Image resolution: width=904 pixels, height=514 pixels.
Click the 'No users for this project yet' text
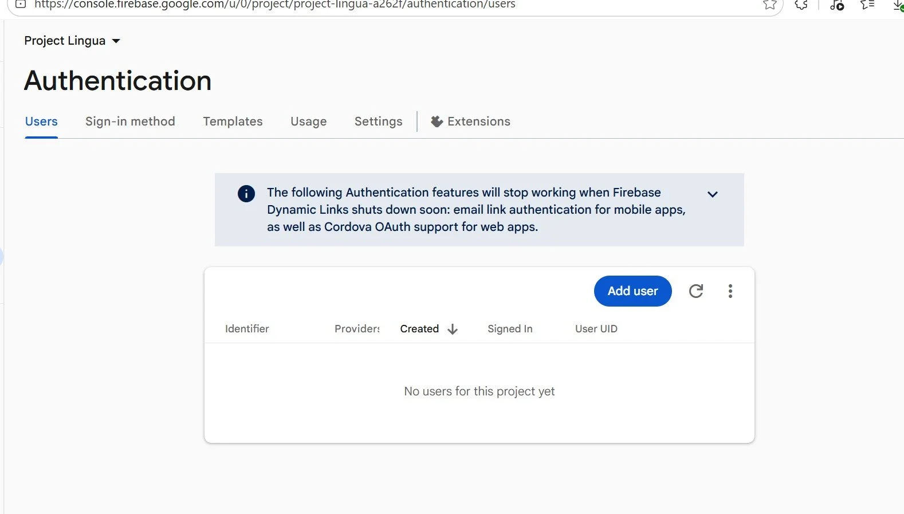tap(479, 391)
